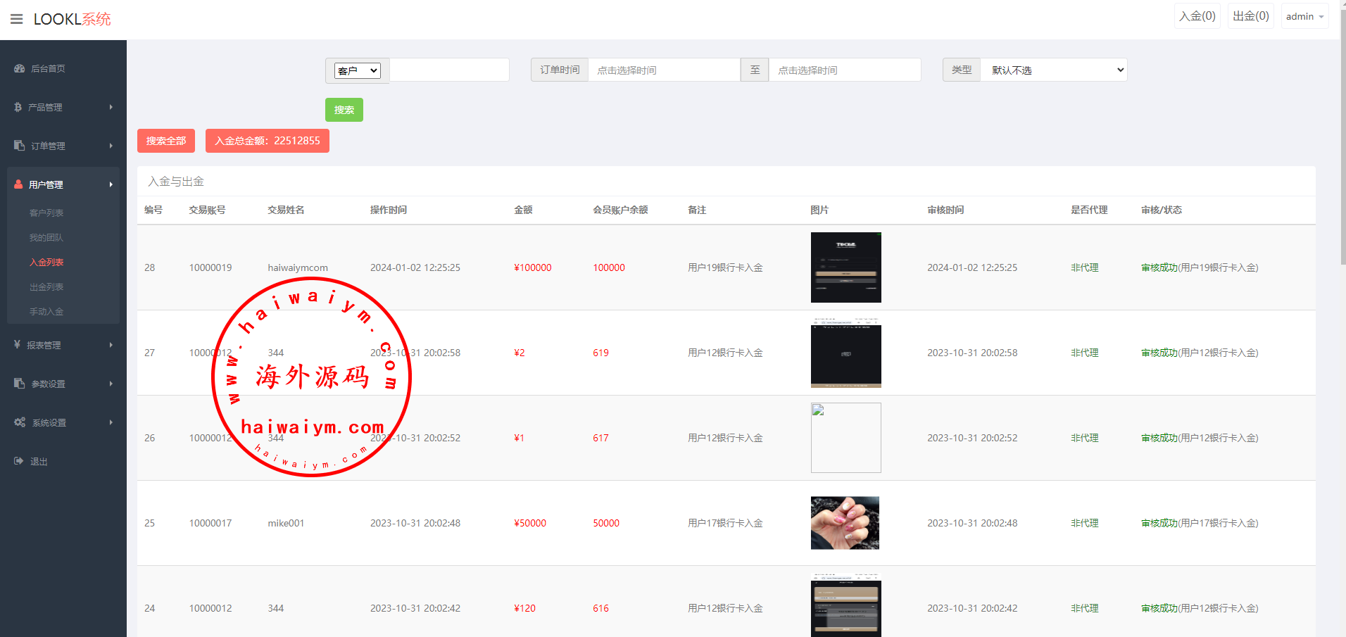
Task: Click the logout icon beside 退出
Action: click(x=18, y=461)
